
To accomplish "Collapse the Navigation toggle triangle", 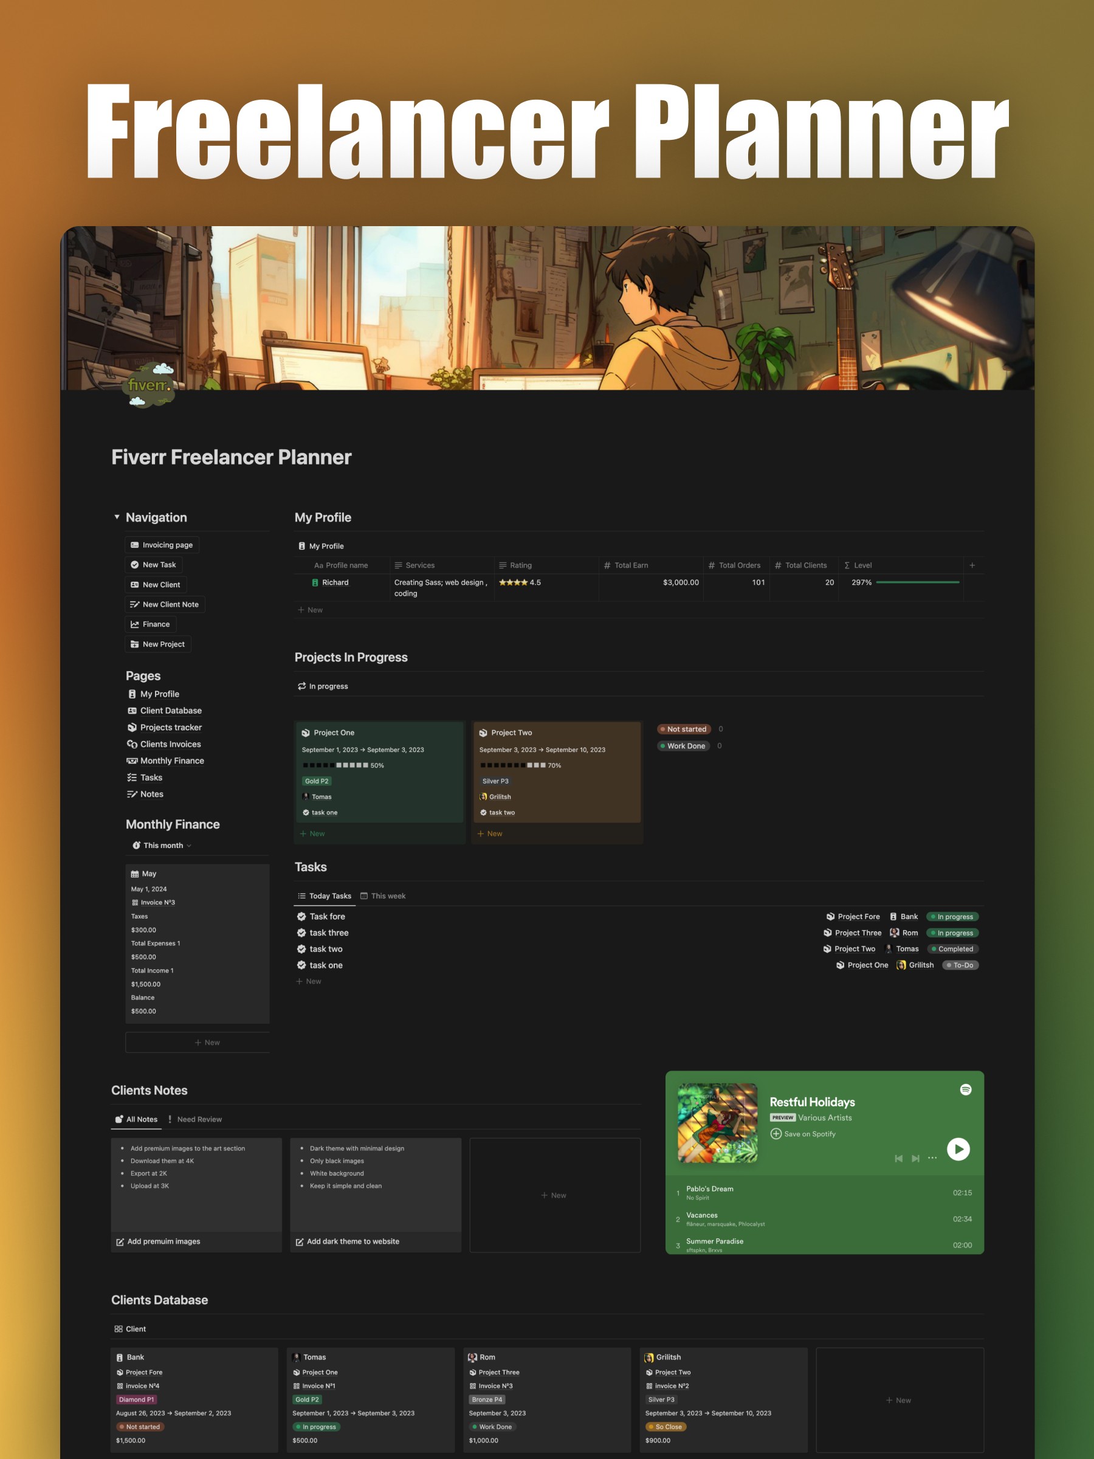I will click(117, 517).
